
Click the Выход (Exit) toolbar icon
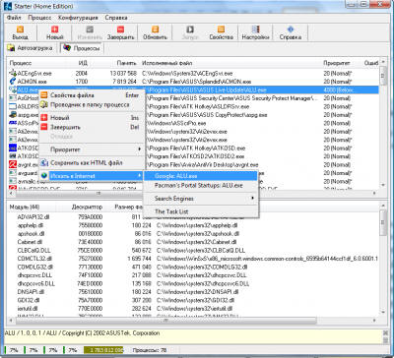pyautogui.click(x=20, y=32)
